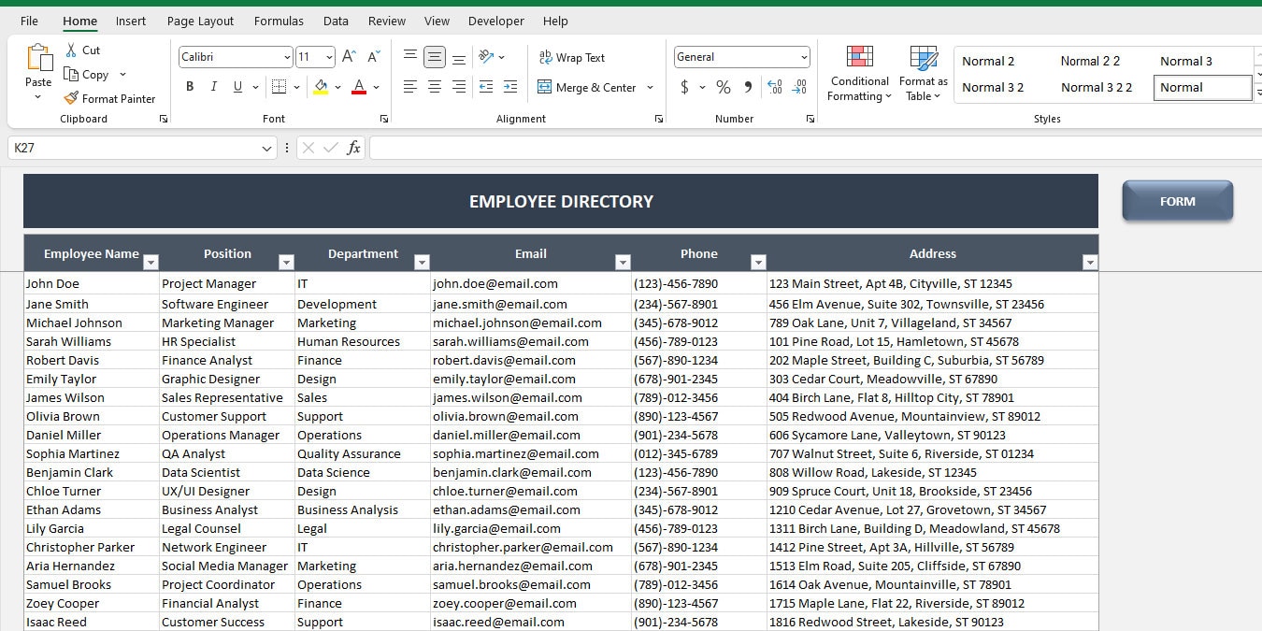Screen dimensions: 1262x631
Task: Open Alignment settings dialog launcher
Action: pos(658,119)
